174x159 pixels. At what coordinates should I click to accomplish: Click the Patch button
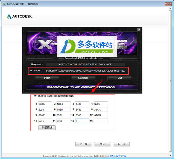tap(47, 78)
